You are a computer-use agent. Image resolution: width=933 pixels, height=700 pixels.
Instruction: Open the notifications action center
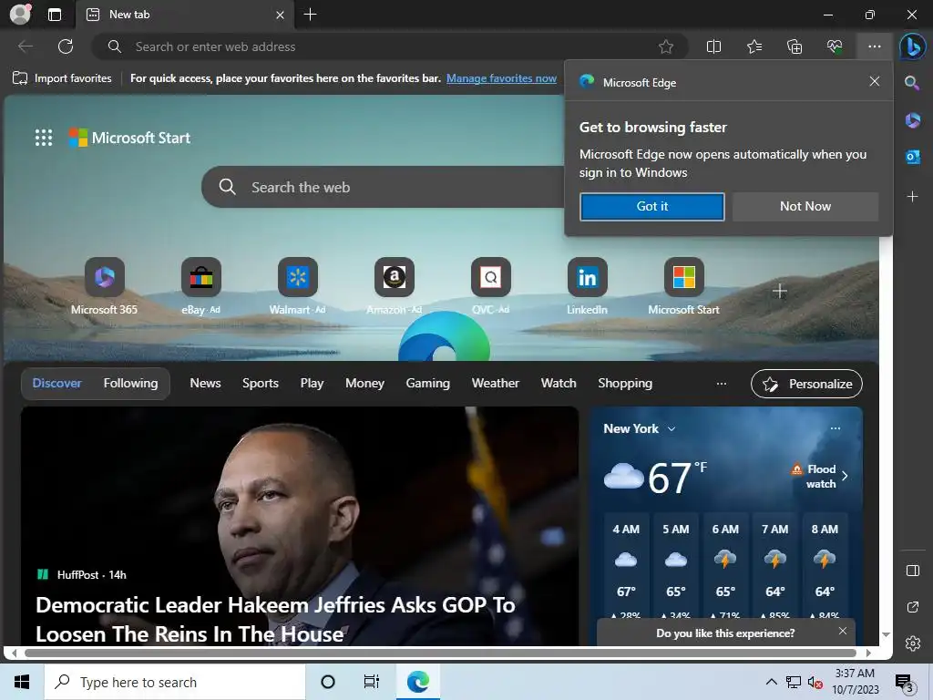click(905, 683)
